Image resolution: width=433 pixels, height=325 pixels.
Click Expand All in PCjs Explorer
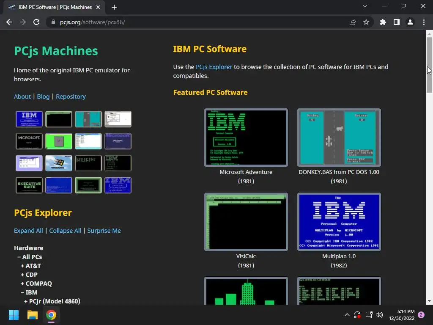tap(28, 231)
